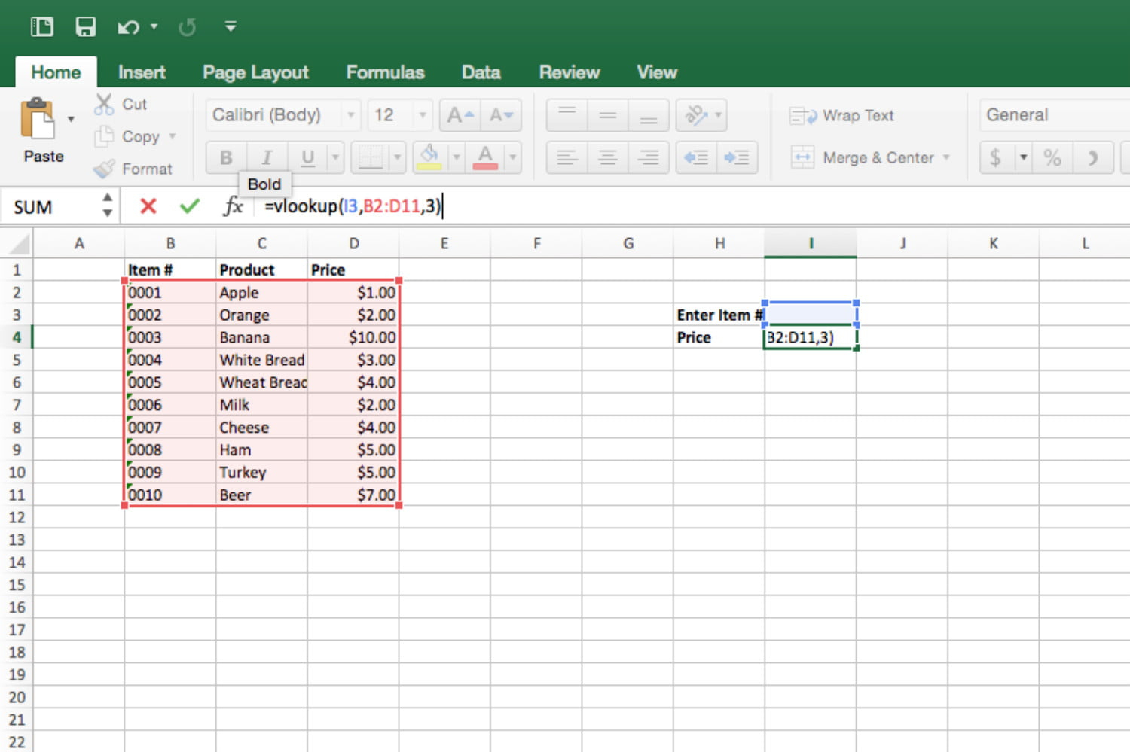The image size is (1130, 752).
Task: Cancel the formula entry with the red X
Action: coord(148,206)
